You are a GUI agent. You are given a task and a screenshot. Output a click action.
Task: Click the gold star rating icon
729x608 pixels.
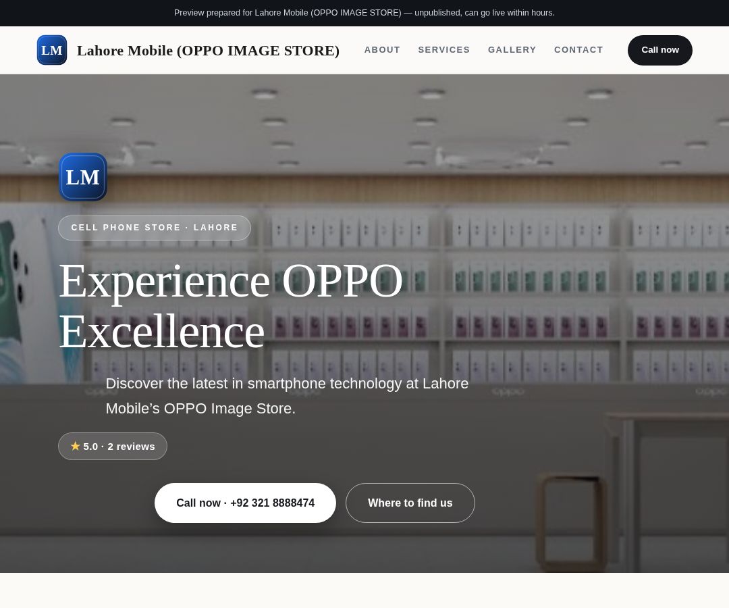point(76,446)
